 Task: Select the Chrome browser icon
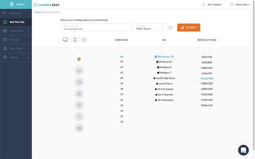(x=79, y=59)
